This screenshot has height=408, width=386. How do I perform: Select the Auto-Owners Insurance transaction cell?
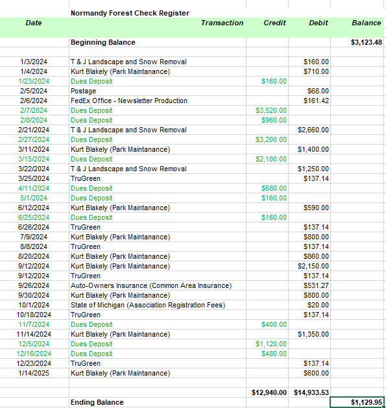(x=158, y=285)
